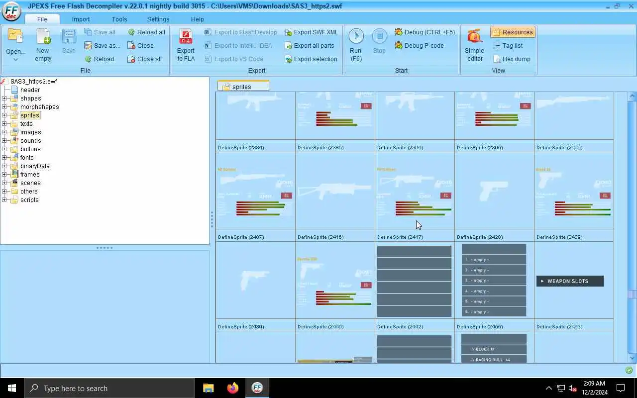Image resolution: width=637 pixels, height=398 pixels.
Task: Click Export all parts
Action: coord(310,45)
